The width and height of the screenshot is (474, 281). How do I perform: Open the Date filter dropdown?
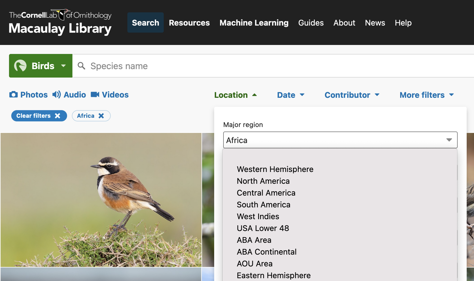[291, 95]
